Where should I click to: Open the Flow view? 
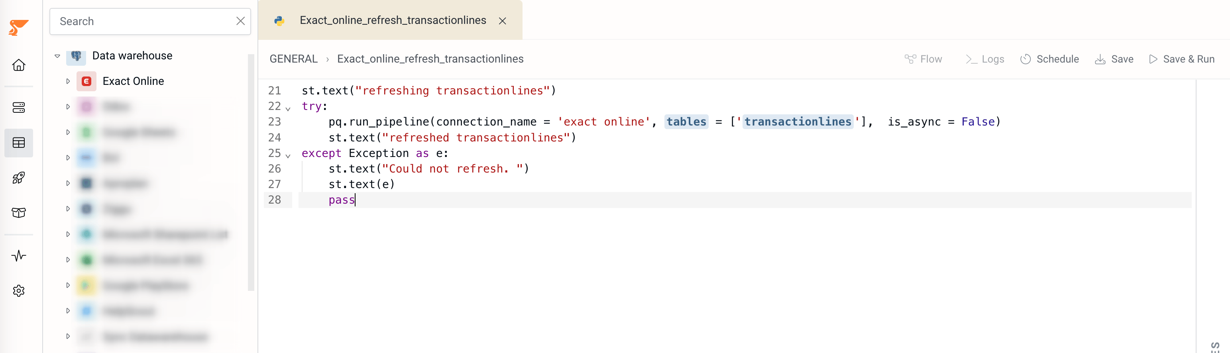(923, 59)
